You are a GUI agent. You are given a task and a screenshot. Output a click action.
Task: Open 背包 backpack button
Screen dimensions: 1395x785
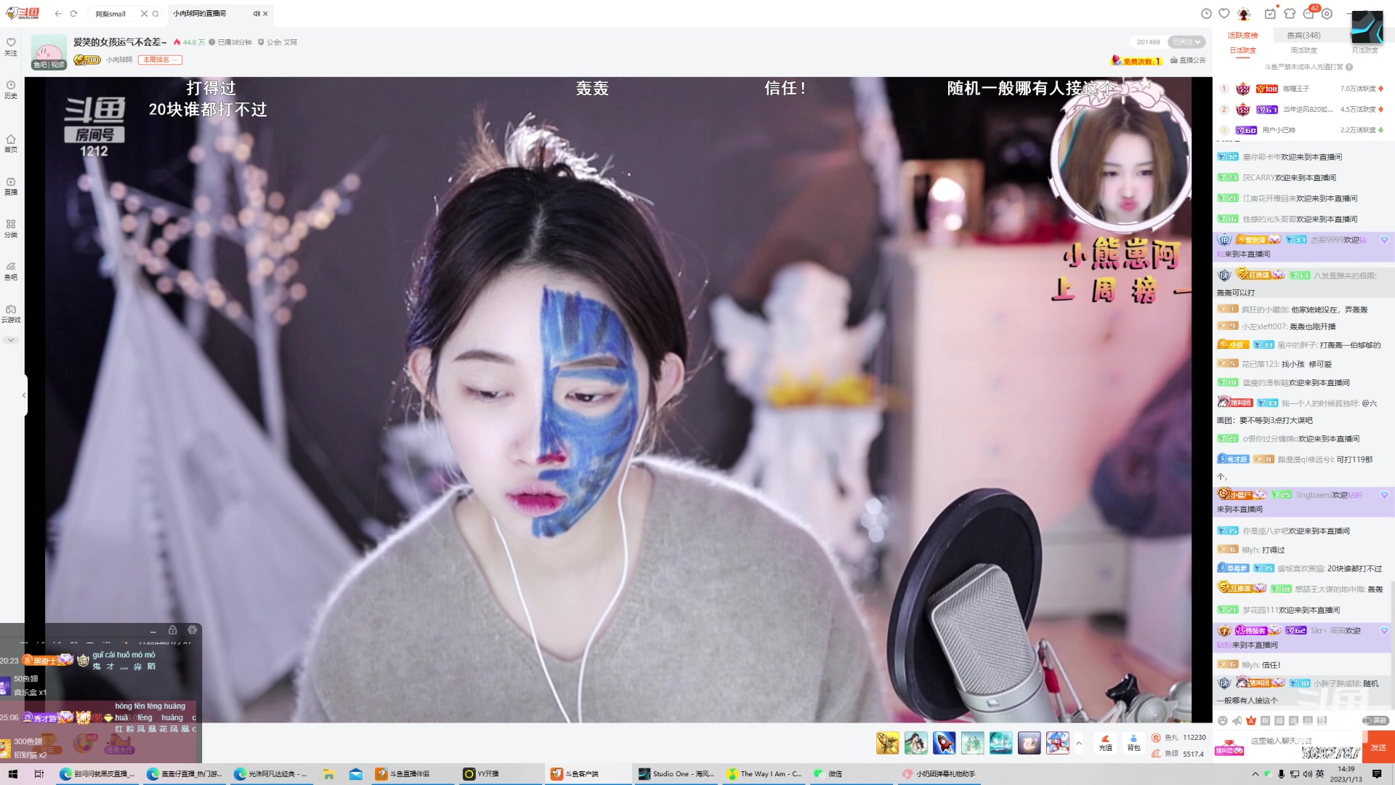(x=1133, y=743)
